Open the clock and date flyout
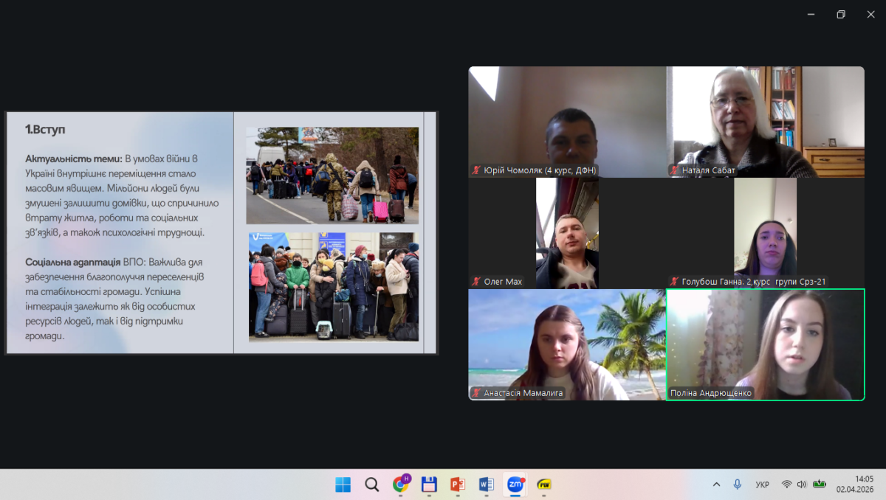886x500 pixels. point(854,484)
